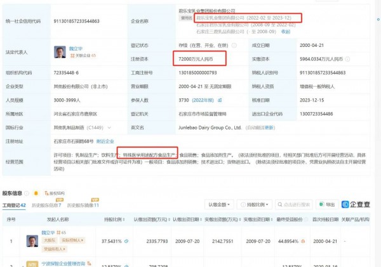381x267 pixels.
Task: Click organization code 72335448-6
Action: pyautogui.click(x=66, y=73)
